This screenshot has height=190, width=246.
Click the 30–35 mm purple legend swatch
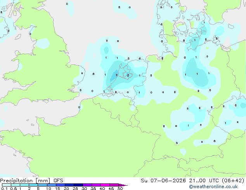tap(87, 185)
